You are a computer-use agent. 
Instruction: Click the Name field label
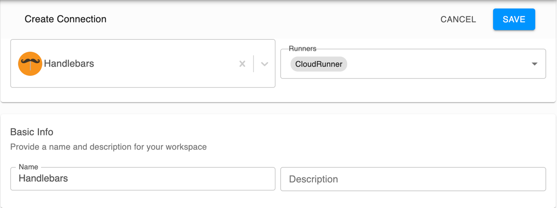28,167
